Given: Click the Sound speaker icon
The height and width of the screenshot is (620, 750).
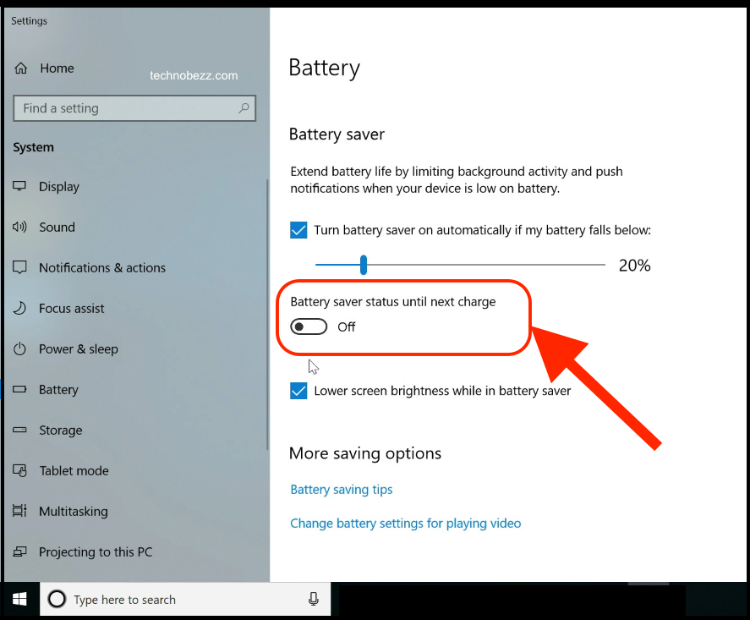Looking at the screenshot, I should (x=19, y=227).
